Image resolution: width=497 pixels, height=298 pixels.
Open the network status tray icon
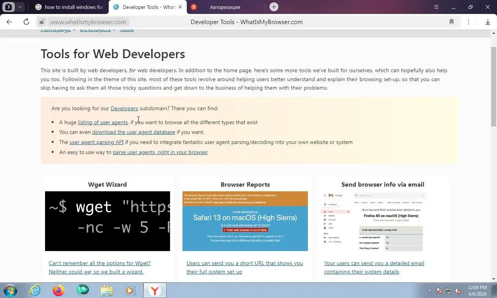[x=448, y=291]
